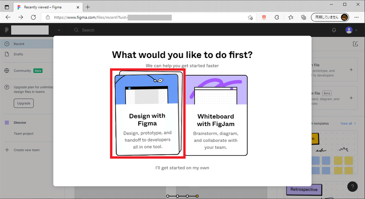Open Recent files in sidebar
Image resolution: width=365 pixels, height=199 pixels.
click(26, 44)
